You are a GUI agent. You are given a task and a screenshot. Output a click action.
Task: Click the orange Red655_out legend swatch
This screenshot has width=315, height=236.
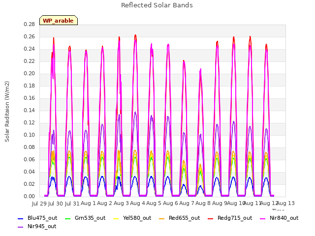pyautogui.click(x=162, y=218)
